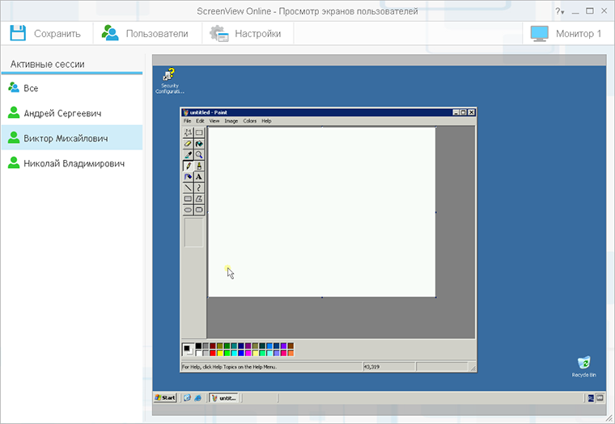Viewport: 615px width, 424px height.
Task: Pick the magenta palette swatch
Action: tap(248, 353)
